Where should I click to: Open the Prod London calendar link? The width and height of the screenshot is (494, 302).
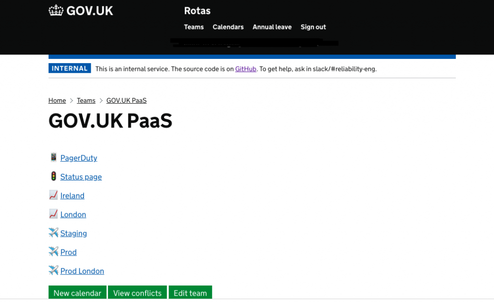pos(82,271)
